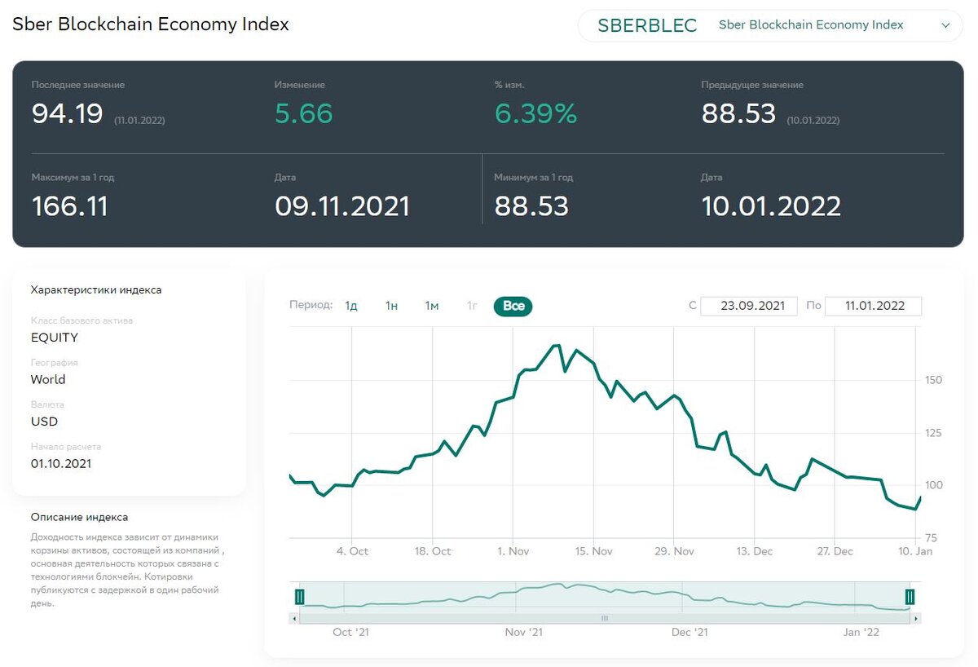
Task: Open the SBERBLEC index selector dropdown
Action: [x=770, y=25]
